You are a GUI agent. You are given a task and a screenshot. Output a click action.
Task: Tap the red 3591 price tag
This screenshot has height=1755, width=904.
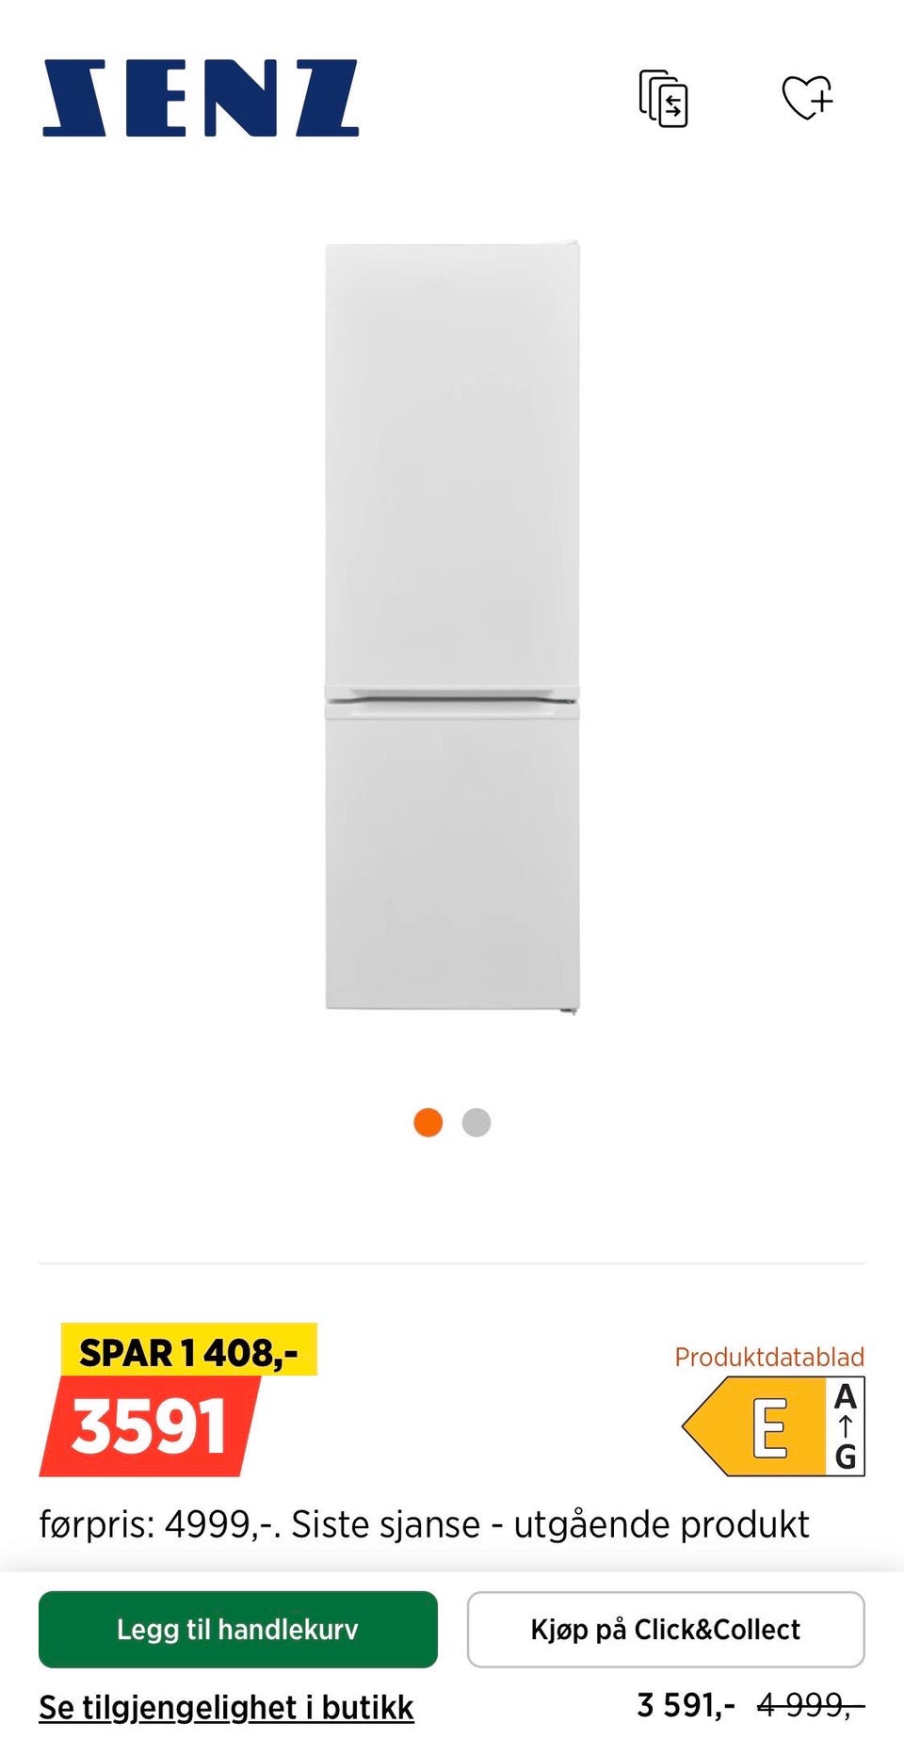(x=151, y=1426)
